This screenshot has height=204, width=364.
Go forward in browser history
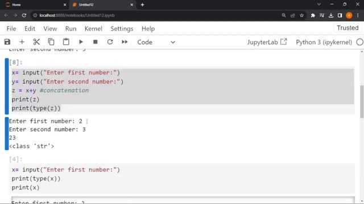coord(15,15)
